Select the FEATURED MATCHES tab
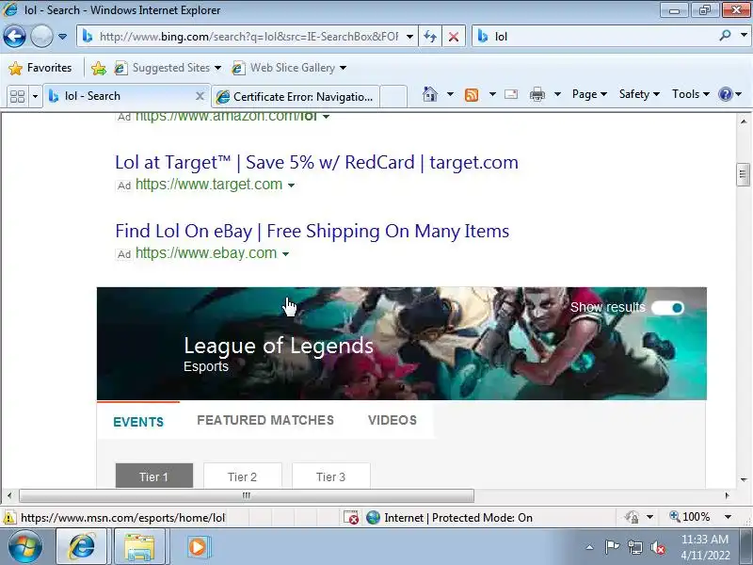753x565 pixels. [x=265, y=420]
